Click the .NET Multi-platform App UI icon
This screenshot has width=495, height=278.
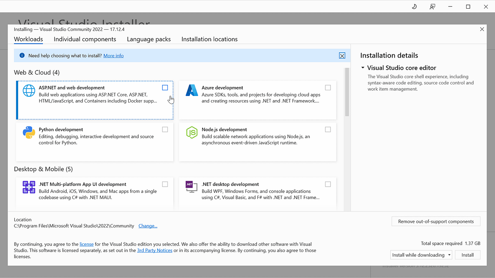(28, 187)
